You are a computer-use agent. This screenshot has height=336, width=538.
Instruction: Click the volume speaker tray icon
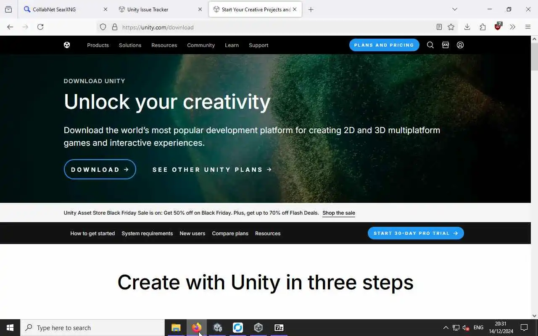point(466,328)
